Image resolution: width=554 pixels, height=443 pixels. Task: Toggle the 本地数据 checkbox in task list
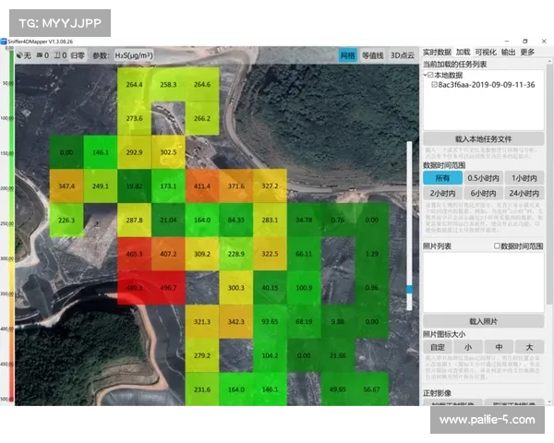coord(430,74)
